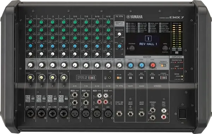Click the channel 9/10 white RCA jack

click(x=99, y=96)
